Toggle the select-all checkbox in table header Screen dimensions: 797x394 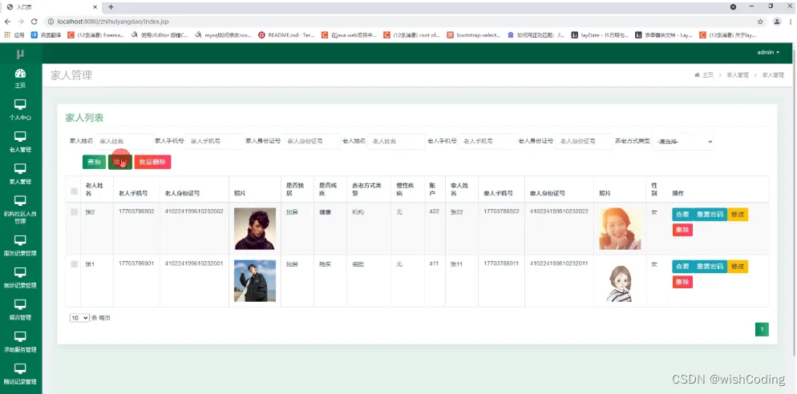(75, 191)
